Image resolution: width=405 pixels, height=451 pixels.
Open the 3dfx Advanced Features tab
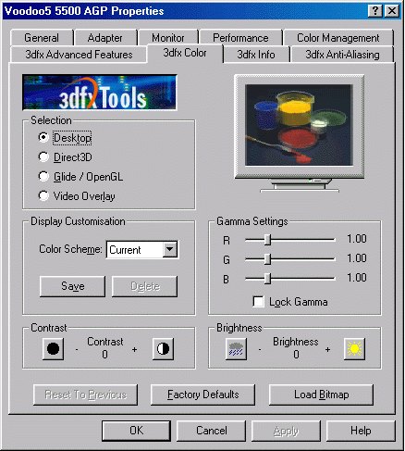coord(79,55)
